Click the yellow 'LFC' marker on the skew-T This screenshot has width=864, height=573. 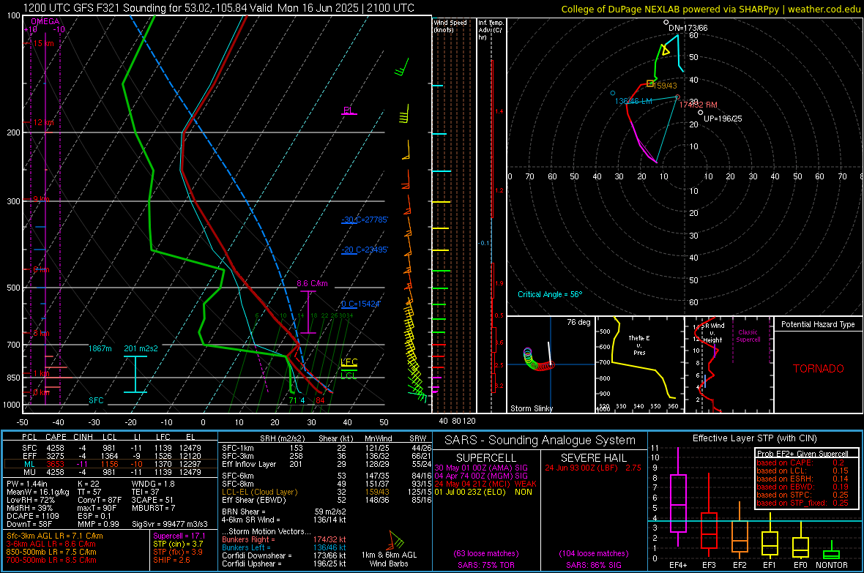click(349, 362)
